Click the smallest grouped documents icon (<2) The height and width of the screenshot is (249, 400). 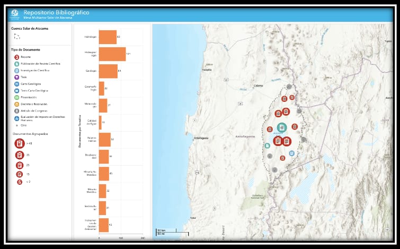click(x=20, y=182)
